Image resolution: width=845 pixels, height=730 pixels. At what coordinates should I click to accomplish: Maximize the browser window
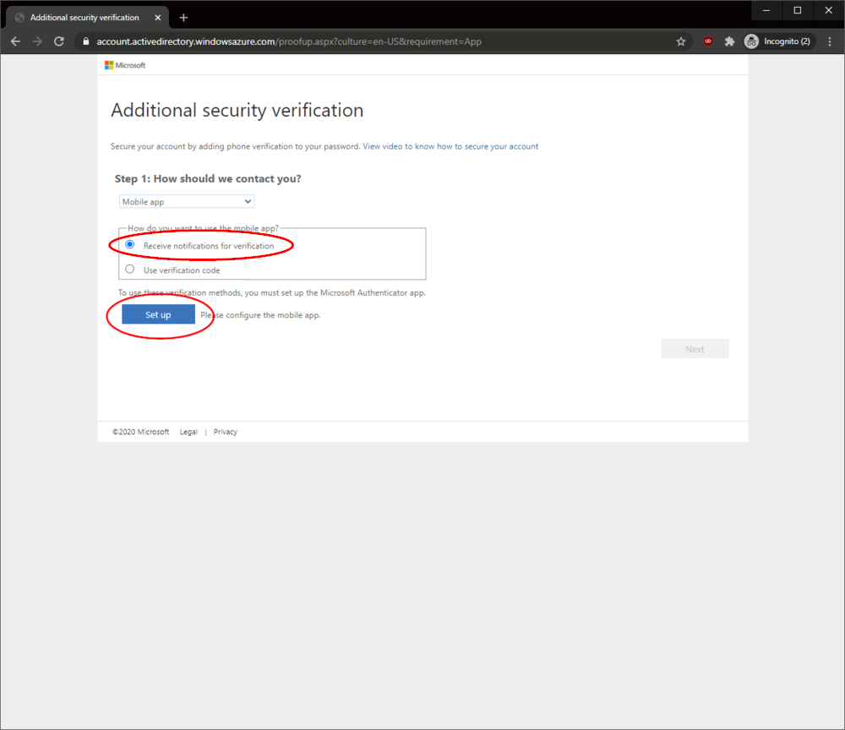pos(798,10)
